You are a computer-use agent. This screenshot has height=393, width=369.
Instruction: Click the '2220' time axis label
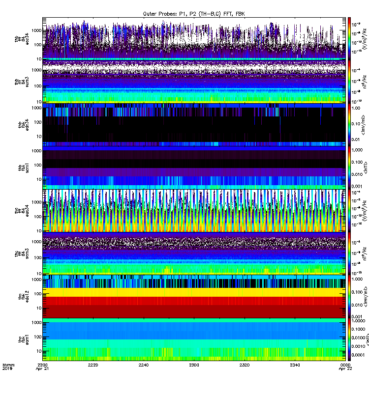coord(93,365)
